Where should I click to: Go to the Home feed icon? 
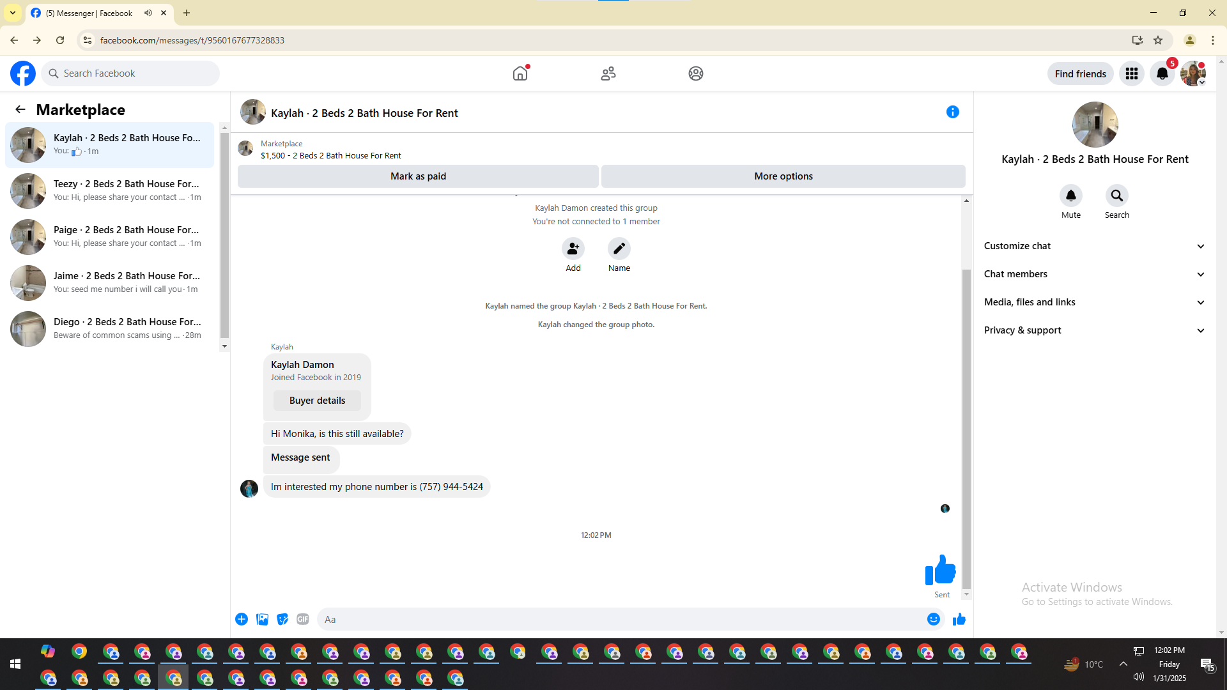click(x=521, y=73)
